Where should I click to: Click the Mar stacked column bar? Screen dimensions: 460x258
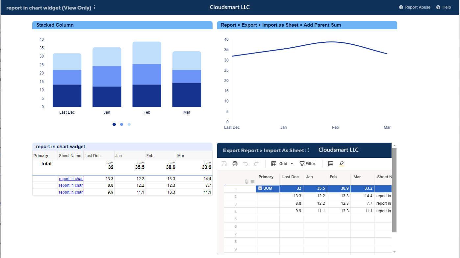tap(187, 79)
